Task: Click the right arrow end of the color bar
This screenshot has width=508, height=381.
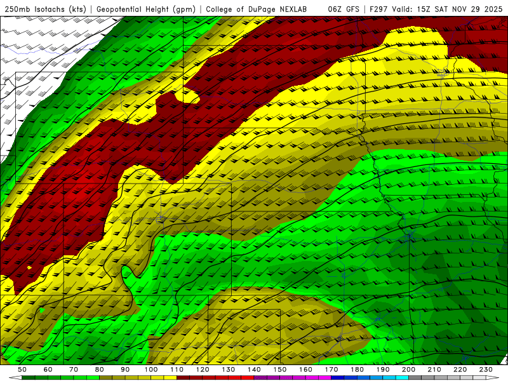Action: (493, 378)
